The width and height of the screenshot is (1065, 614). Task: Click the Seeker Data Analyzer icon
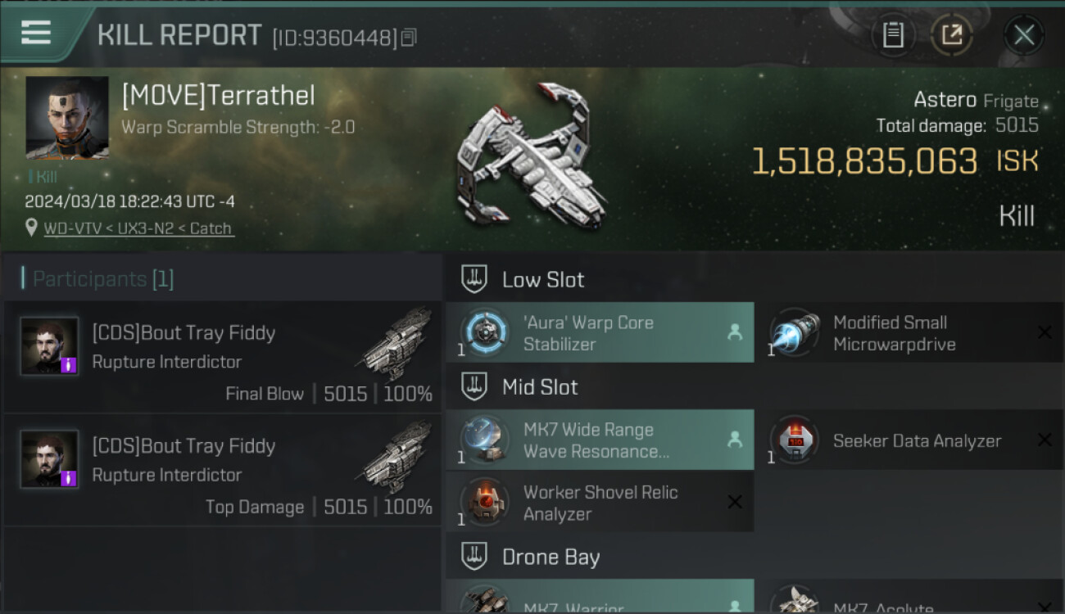(x=795, y=440)
